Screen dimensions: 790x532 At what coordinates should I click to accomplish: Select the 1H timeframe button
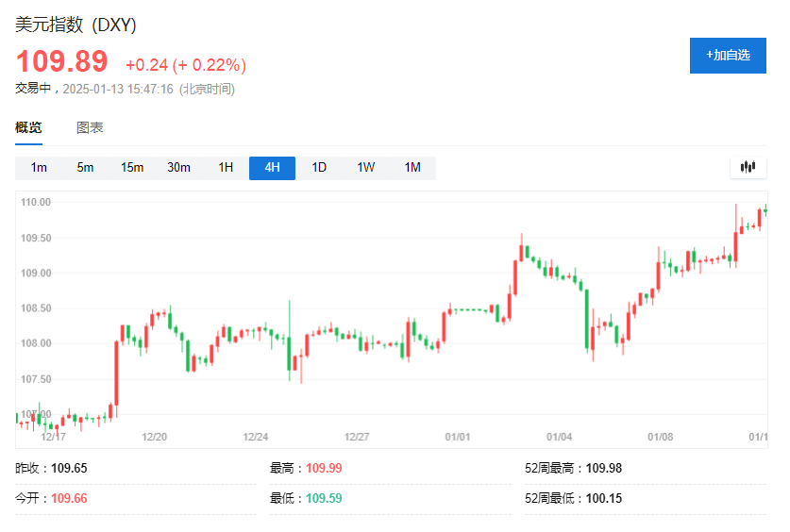click(226, 168)
